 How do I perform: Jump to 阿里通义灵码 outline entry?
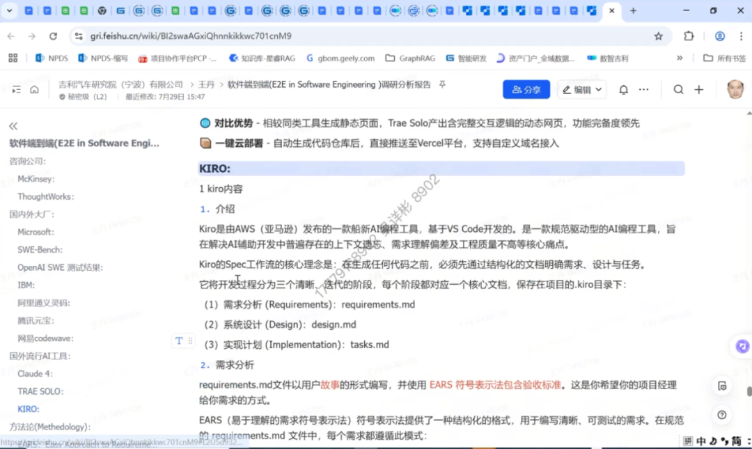pyautogui.click(x=44, y=304)
